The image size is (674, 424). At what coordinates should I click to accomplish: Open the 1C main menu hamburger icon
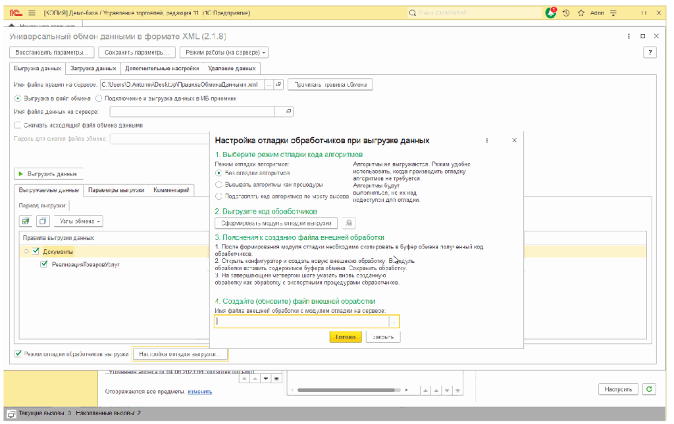[32, 12]
